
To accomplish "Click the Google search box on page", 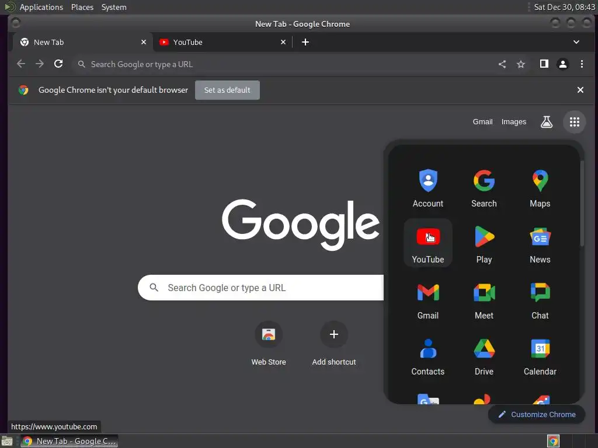I will click(261, 288).
